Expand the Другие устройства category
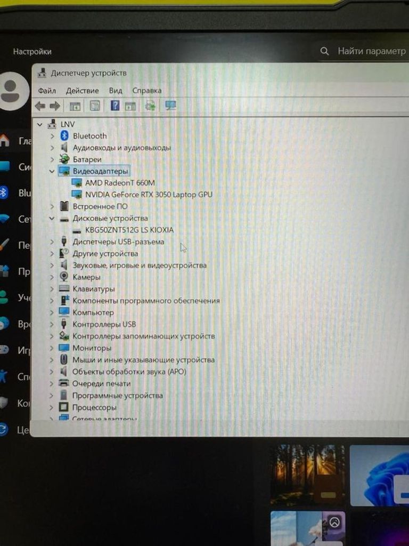Viewport: 409px width, 546px height. [52, 253]
